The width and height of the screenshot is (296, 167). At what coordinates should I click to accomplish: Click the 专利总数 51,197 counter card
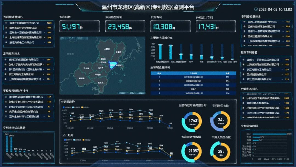point(79,27)
